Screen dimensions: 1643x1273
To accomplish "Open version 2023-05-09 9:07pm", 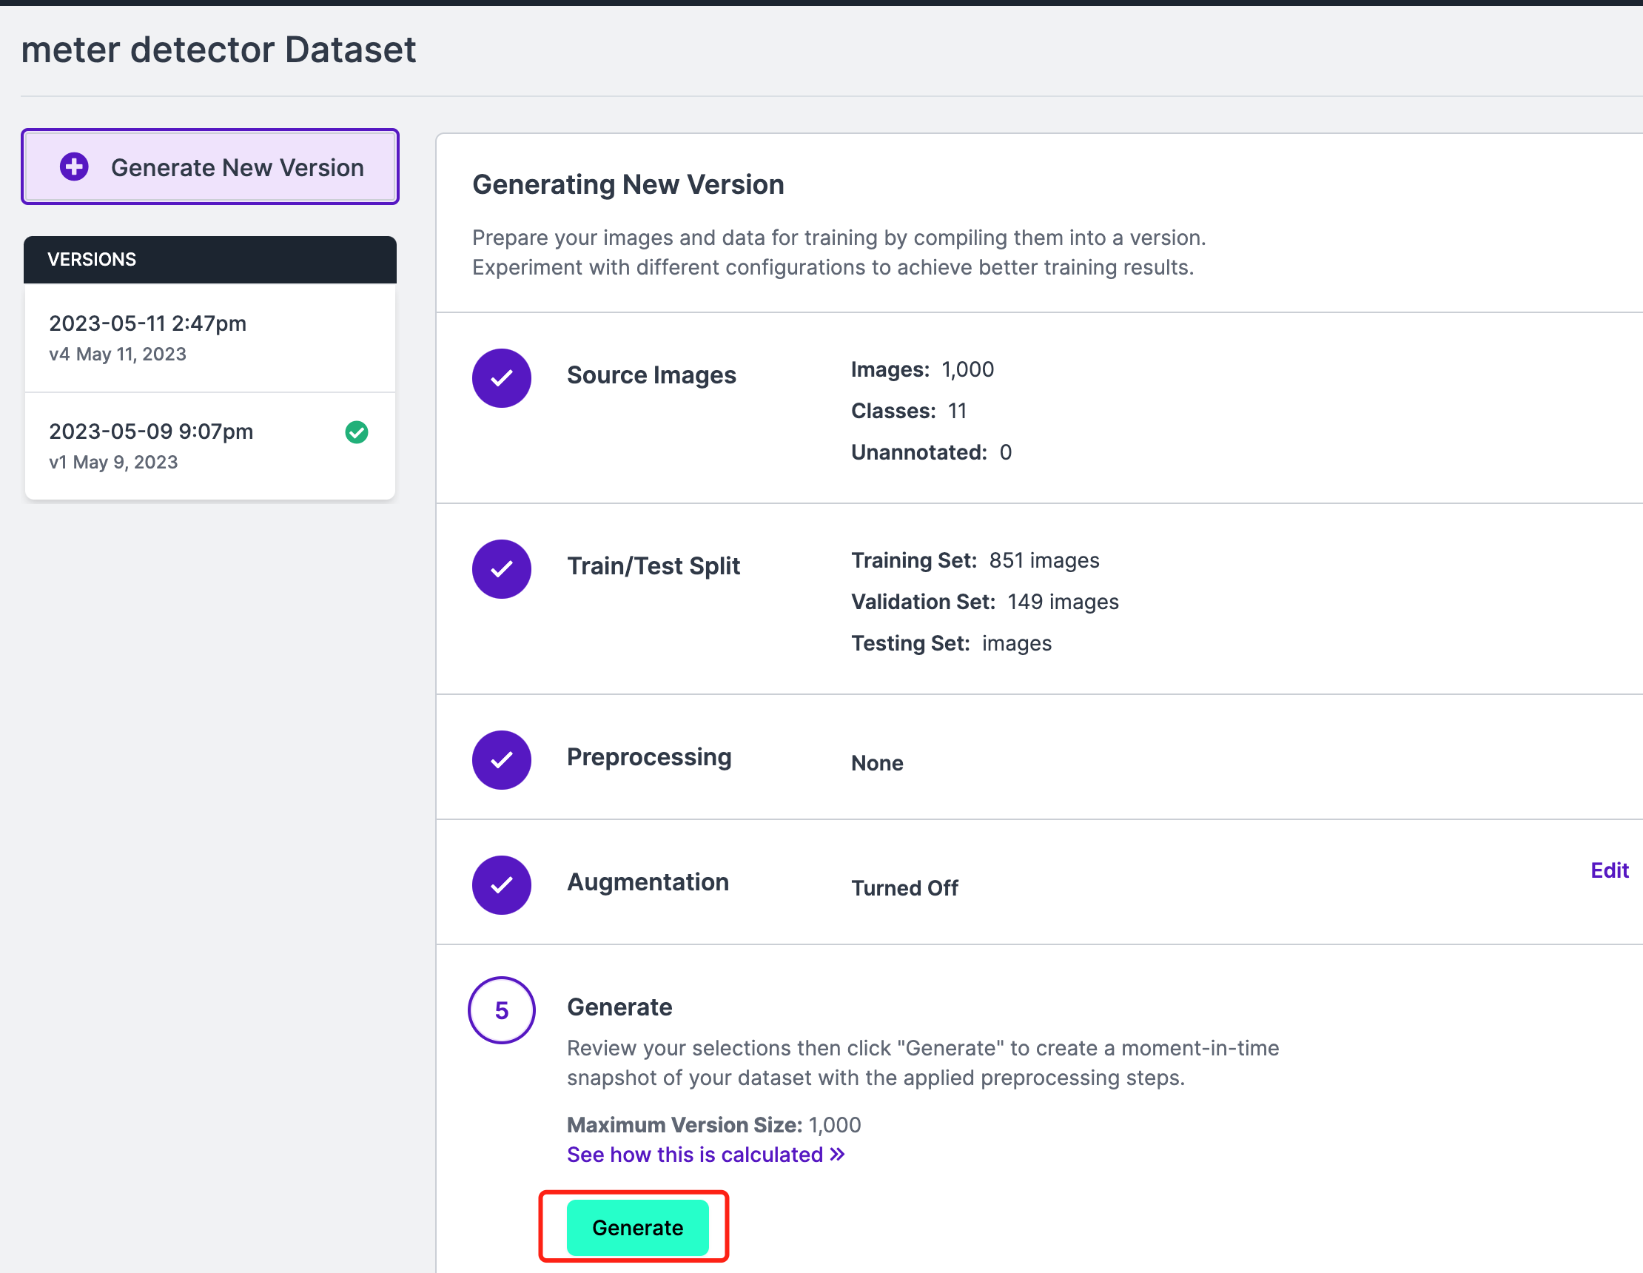I will click(210, 446).
